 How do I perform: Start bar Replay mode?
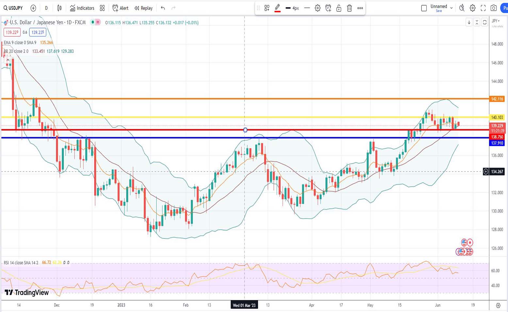pyautogui.click(x=143, y=8)
